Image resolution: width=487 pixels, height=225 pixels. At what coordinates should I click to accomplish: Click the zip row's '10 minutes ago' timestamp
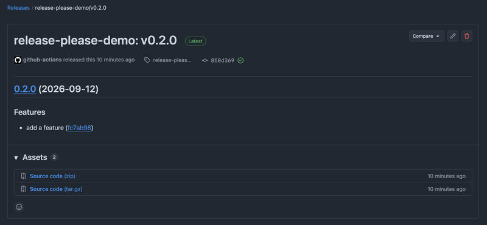pyautogui.click(x=446, y=176)
